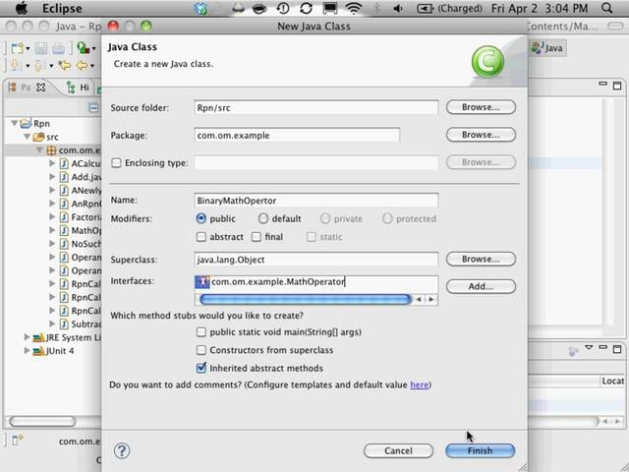Open the New wizard toolbar icon

tap(18, 48)
